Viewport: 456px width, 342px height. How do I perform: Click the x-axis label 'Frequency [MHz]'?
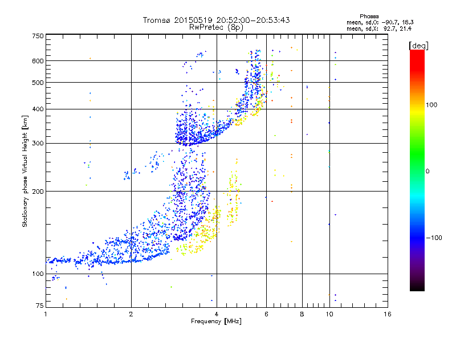[216, 321]
